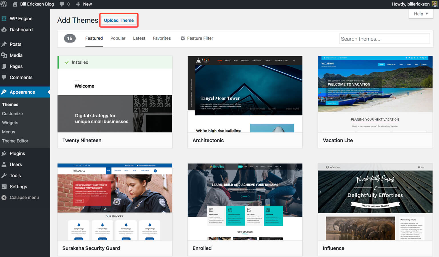Click inside the Search themes field

pyautogui.click(x=384, y=39)
